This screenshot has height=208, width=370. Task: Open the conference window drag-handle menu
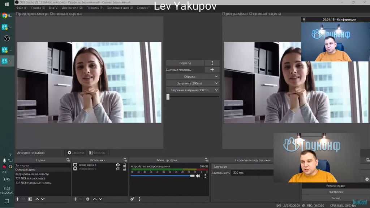click(304, 19)
